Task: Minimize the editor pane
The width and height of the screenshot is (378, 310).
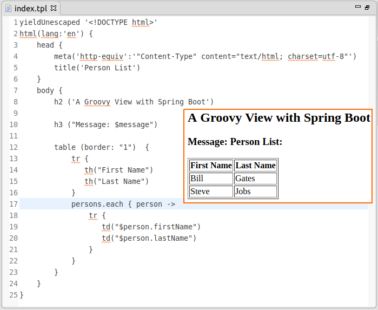Action: (358, 6)
